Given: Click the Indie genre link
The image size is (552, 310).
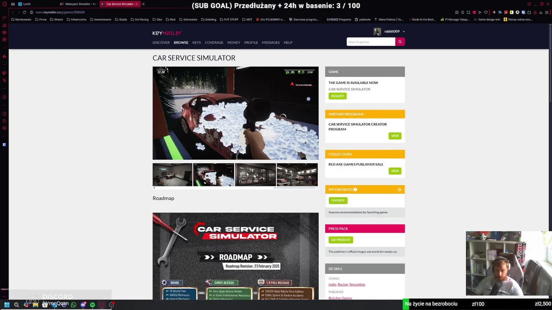Looking at the screenshot, I should (332, 285).
